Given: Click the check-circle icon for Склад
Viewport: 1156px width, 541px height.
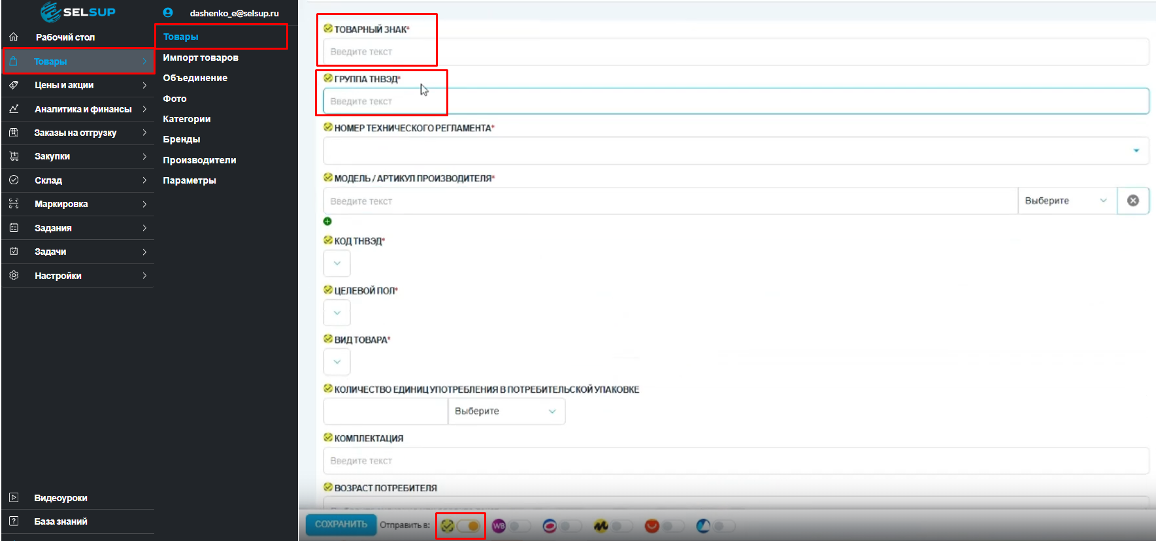Looking at the screenshot, I should pos(14,180).
